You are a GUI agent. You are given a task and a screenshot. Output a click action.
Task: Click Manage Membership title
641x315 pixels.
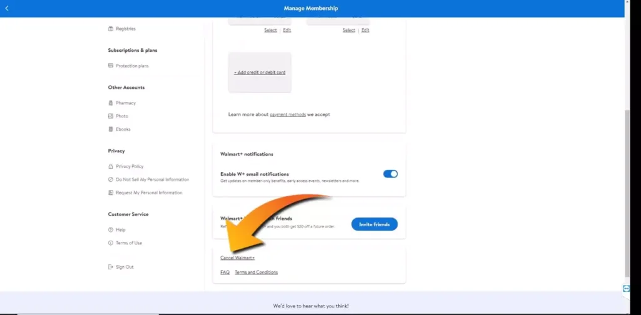[311, 8]
